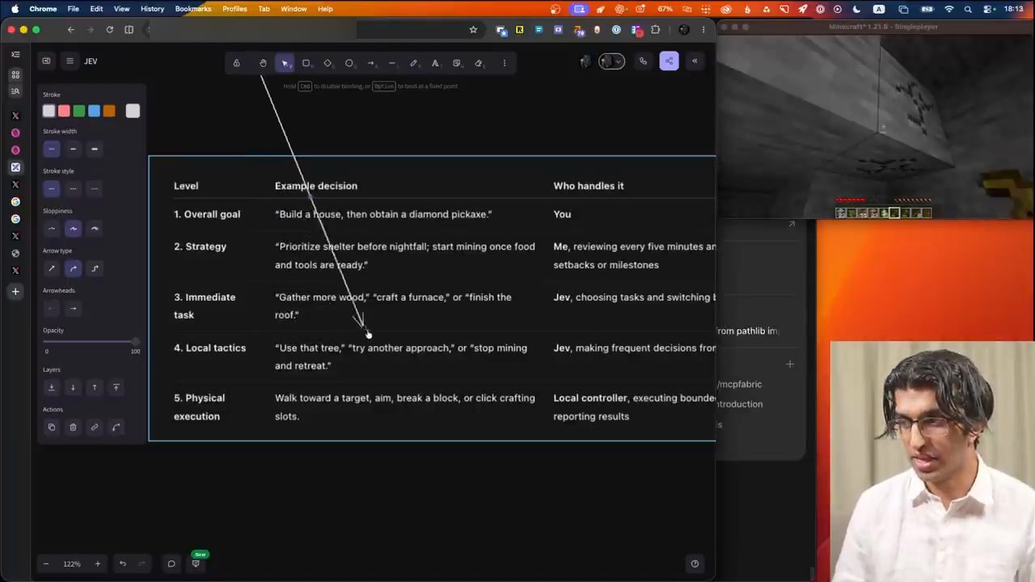Screen dimensions: 1035x582
Task: Open more tools three-dot menu
Action: pos(505,63)
